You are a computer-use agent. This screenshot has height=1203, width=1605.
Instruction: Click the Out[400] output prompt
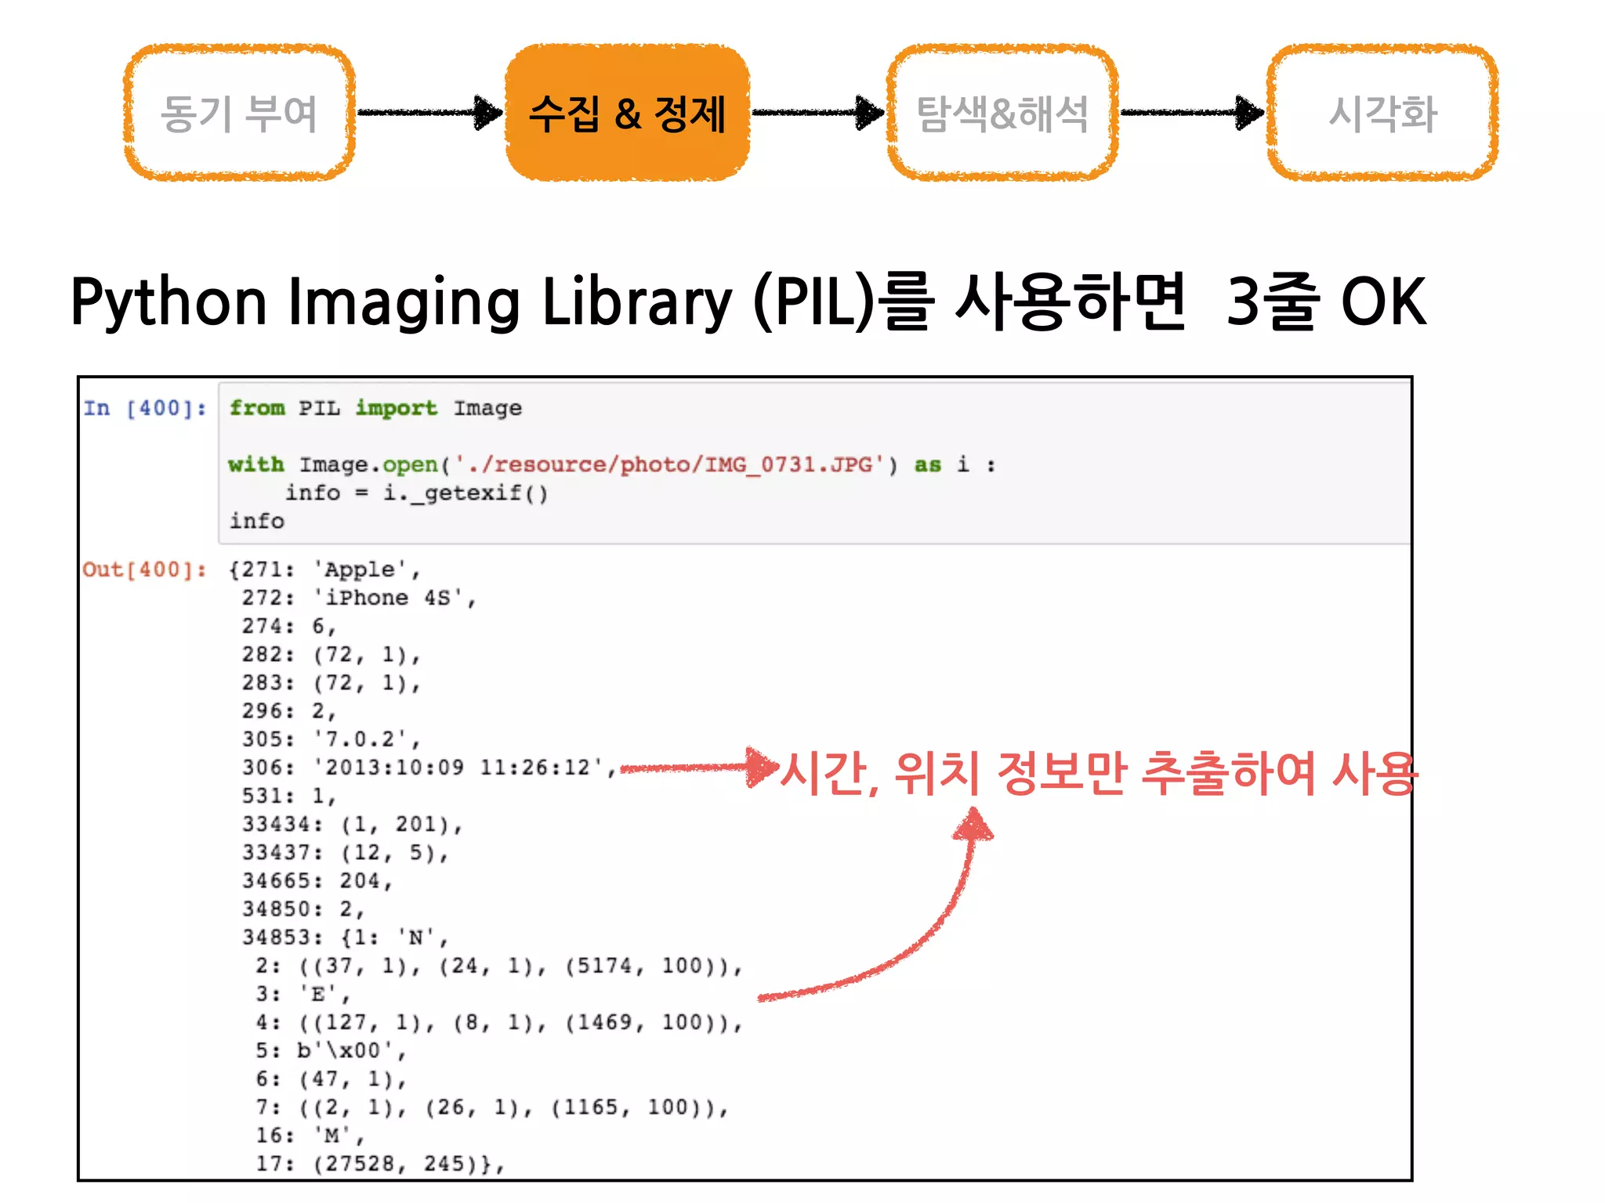[145, 569]
